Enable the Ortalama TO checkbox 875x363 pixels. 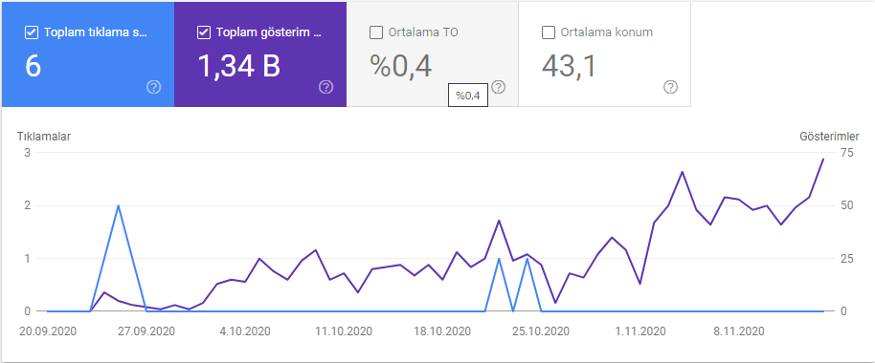point(376,32)
